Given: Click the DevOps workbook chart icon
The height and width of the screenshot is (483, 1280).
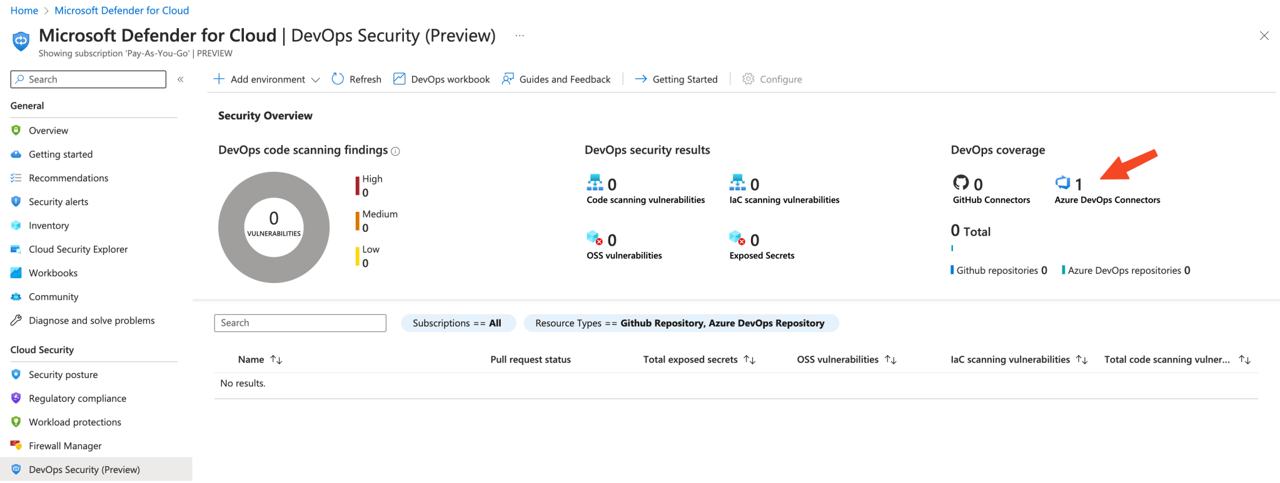Looking at the screenshot, I should (399, 79).
